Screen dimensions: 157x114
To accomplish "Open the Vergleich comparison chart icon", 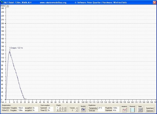I will [x=124, y=110].
